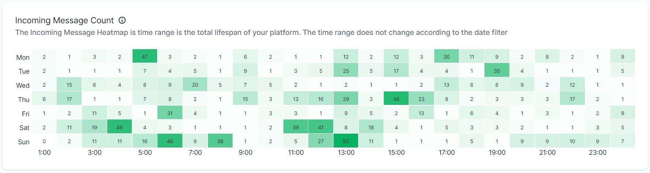Click the Monday 5:00 cell showing 47
The height and width of the screenshot is (173, 650).
tap(145, 56)
